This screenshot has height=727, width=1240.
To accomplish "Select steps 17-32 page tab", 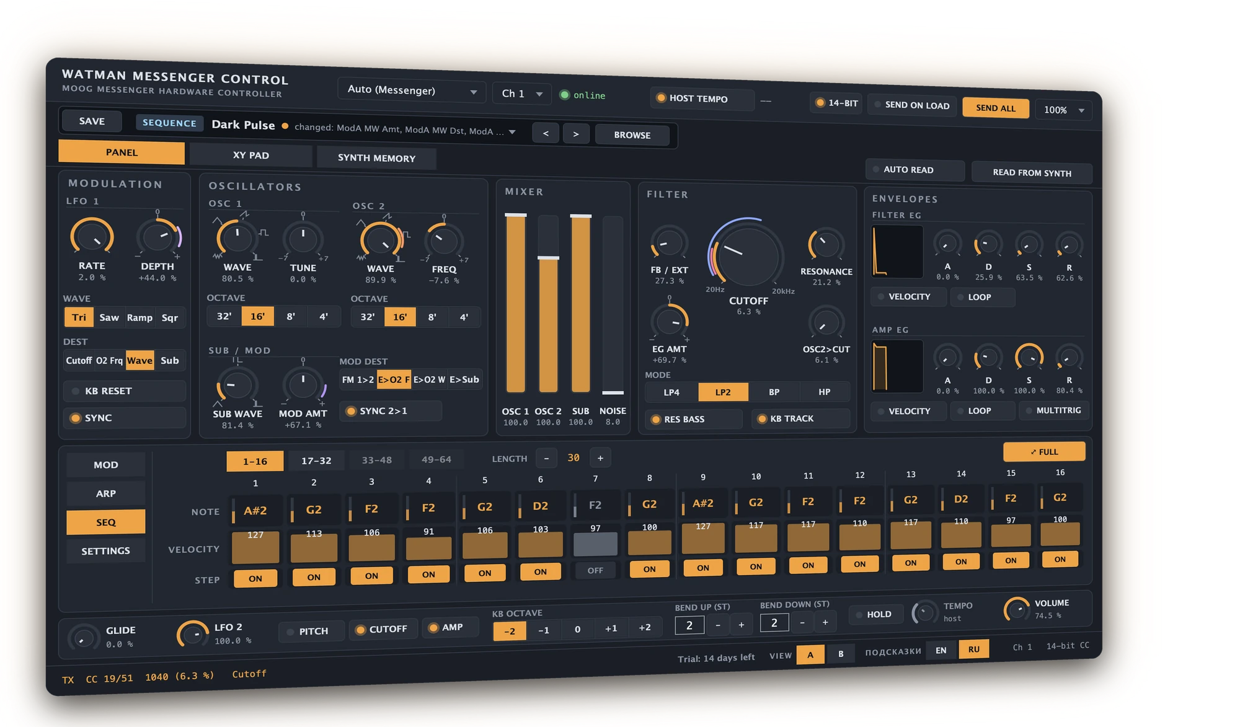I will pos(316,460).
